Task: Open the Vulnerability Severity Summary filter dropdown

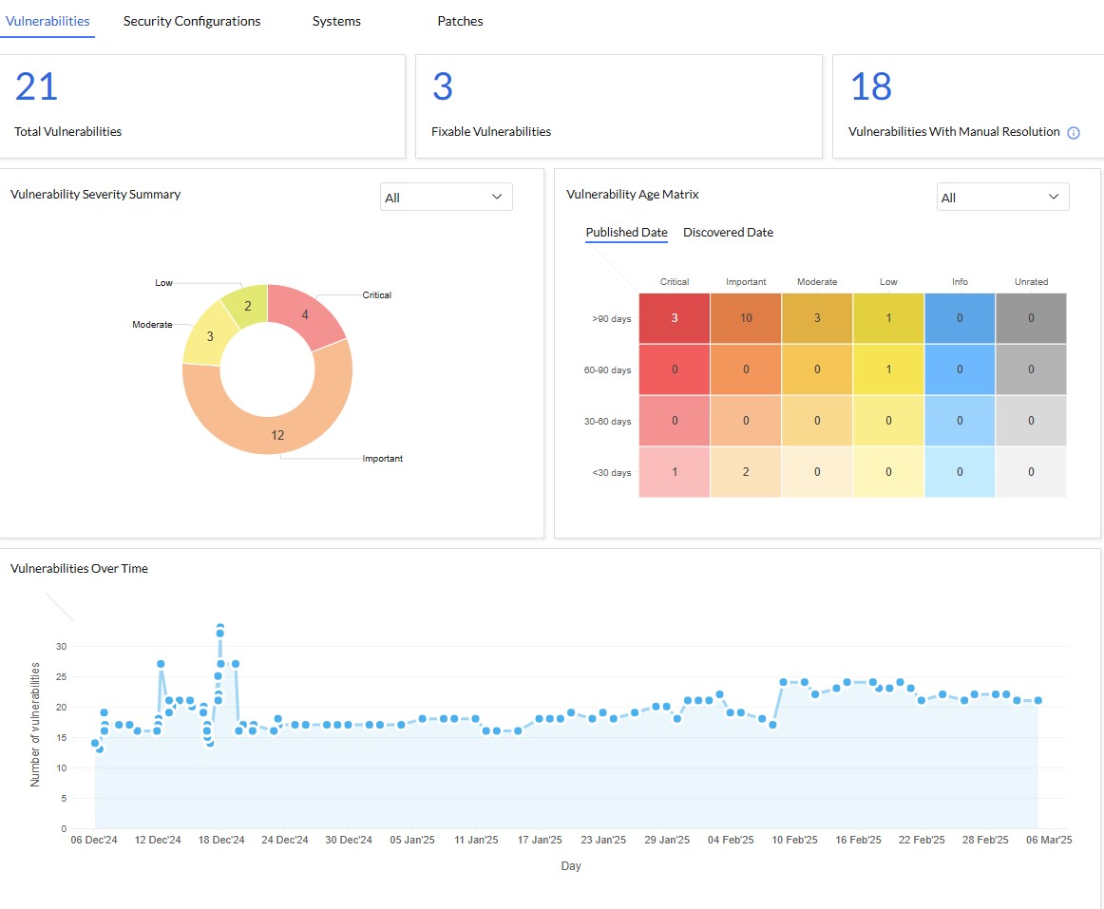Action: (x=446, y=198)
